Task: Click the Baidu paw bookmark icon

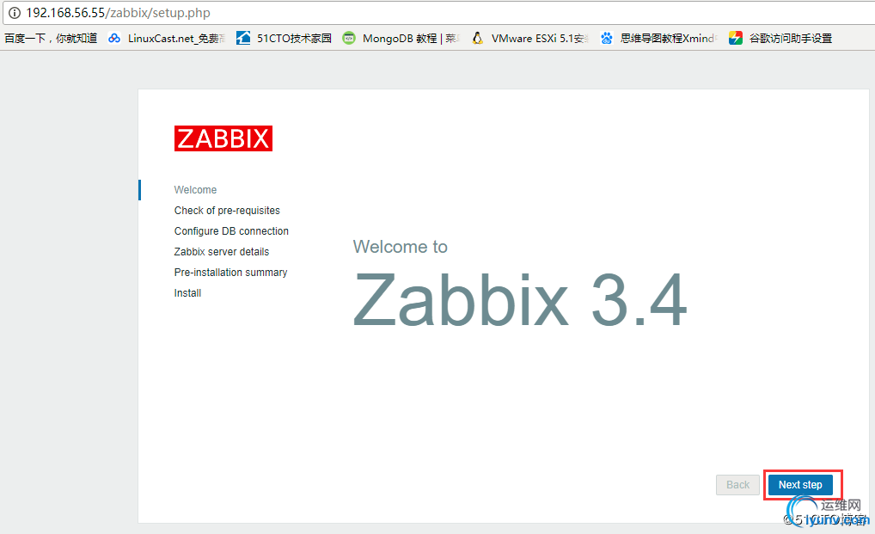Action: (607, 38)
